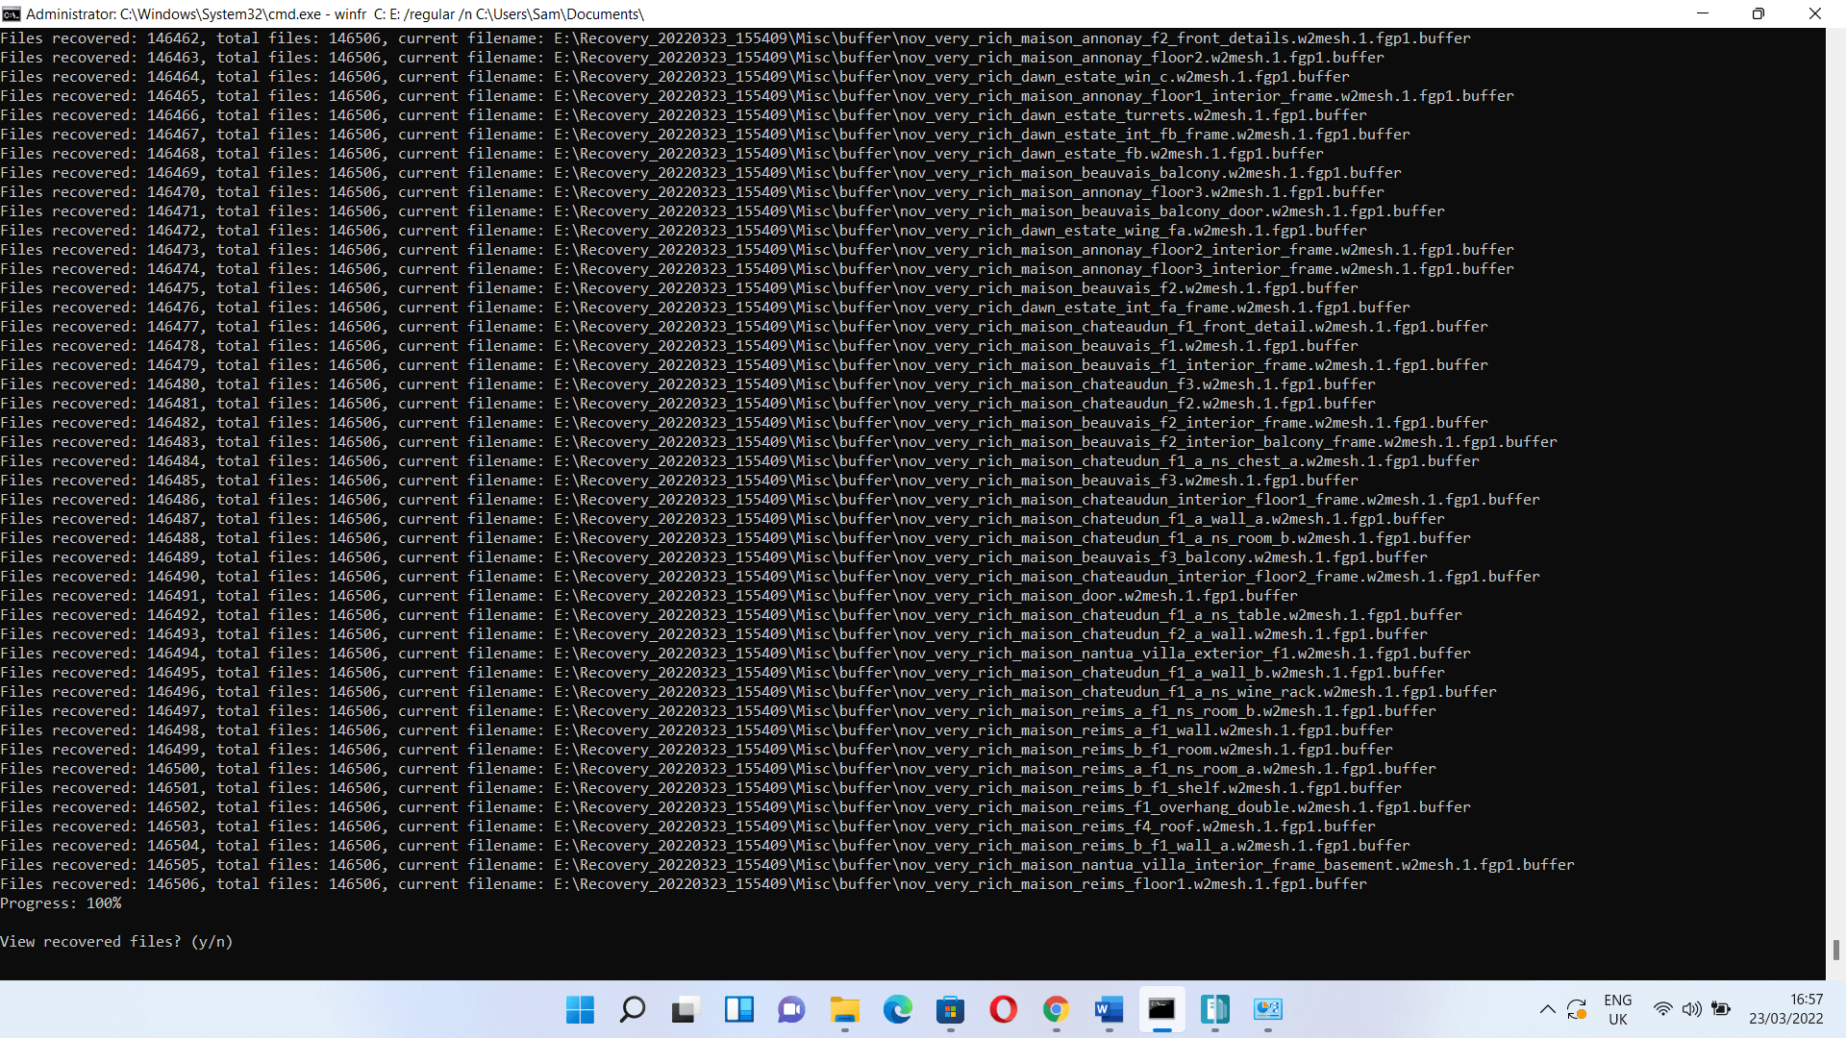Open the pie-chart monitor app on taskbar
The height and width of the screenshot is (1038, 1846).
(1267, 1009)
